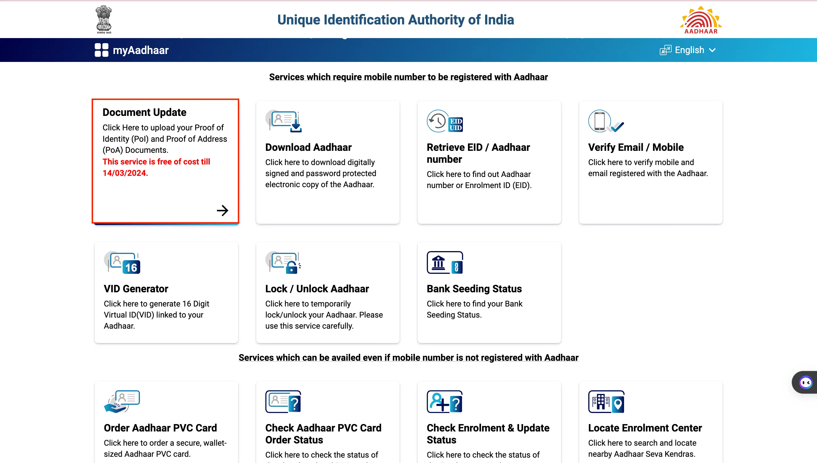Click the language translate icon
The image size is (817, 463).
pyautogui.click(x=665, y=50)
